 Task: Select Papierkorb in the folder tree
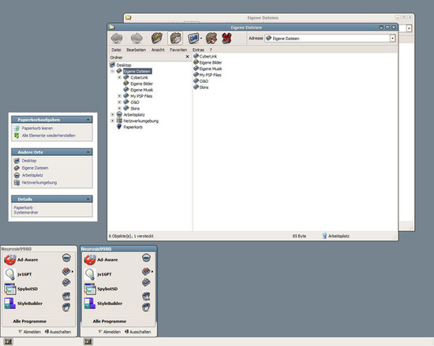133,127
